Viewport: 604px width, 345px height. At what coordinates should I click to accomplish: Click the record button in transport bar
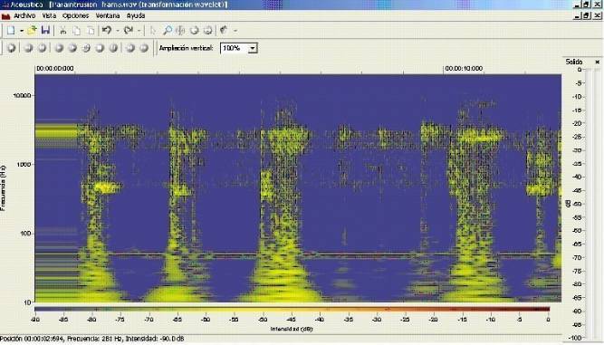pyautogui.click(x=12, y=48)
